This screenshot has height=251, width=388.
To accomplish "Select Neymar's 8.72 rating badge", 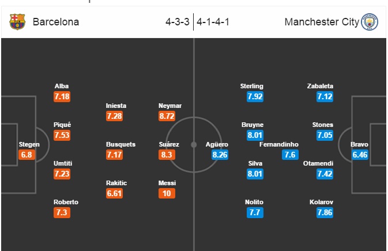I will click(x=167, y=116).
